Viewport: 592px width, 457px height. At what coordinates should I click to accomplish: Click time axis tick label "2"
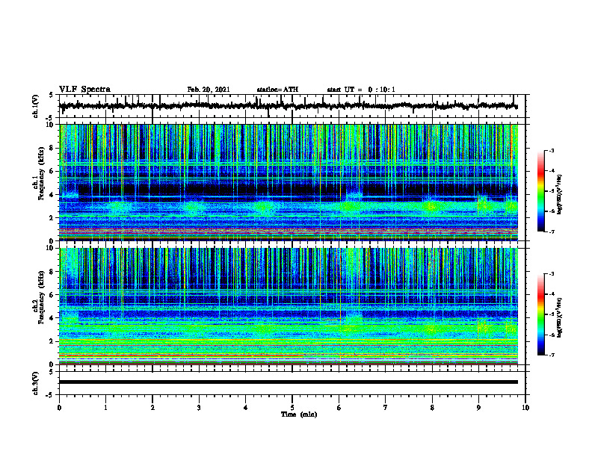[x=152, y=408]
